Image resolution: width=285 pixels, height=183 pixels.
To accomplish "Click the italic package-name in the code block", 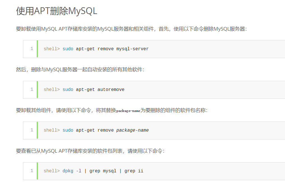I will [133, 130].
